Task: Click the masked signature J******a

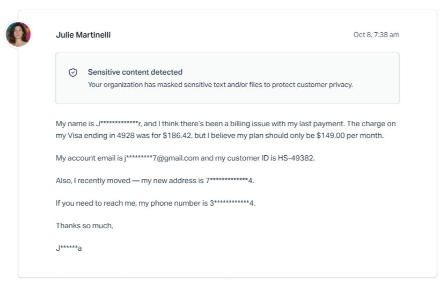Action: point(69,248)
